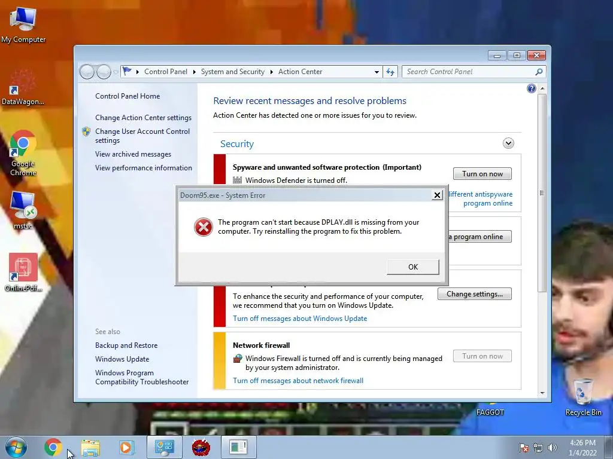Select Action Center breadcrumb
This screenshot has width=613, height=459.
pyautogui.click(x=301, y=72)
